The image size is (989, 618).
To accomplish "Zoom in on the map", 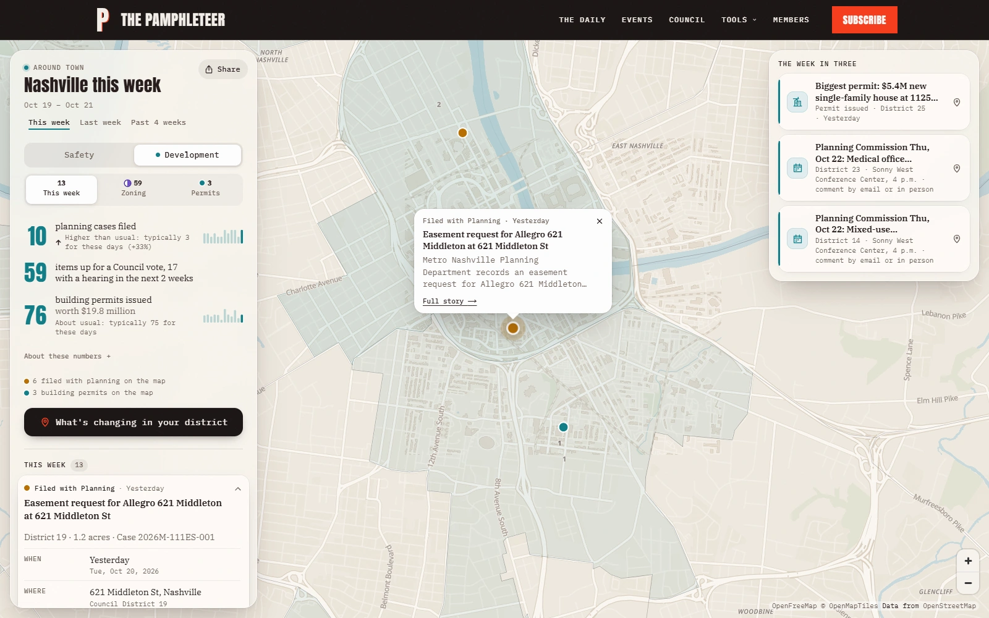I will (968, 561).
